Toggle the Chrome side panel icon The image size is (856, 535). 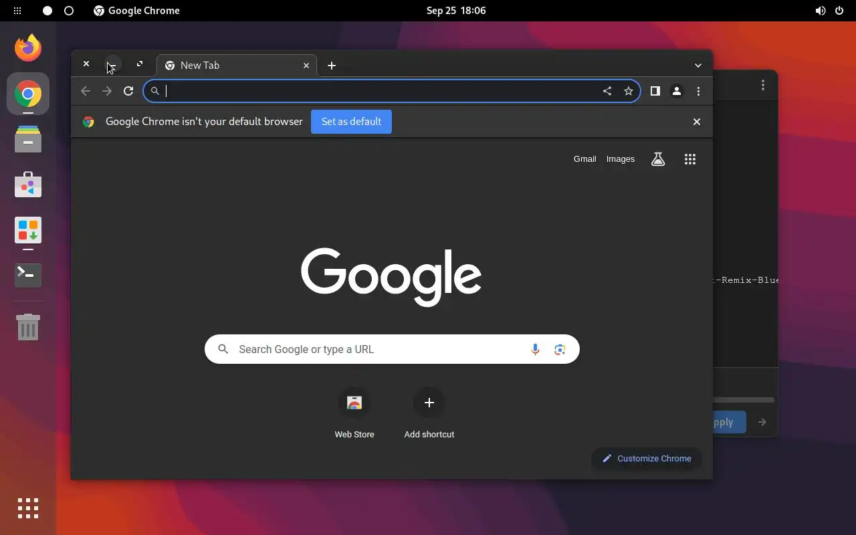[x=655, y=91]
